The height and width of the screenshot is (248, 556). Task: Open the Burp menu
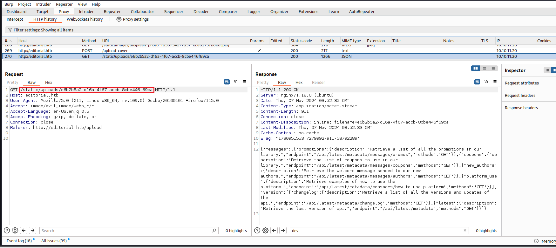pyautogui.click(x=9, y=4)
